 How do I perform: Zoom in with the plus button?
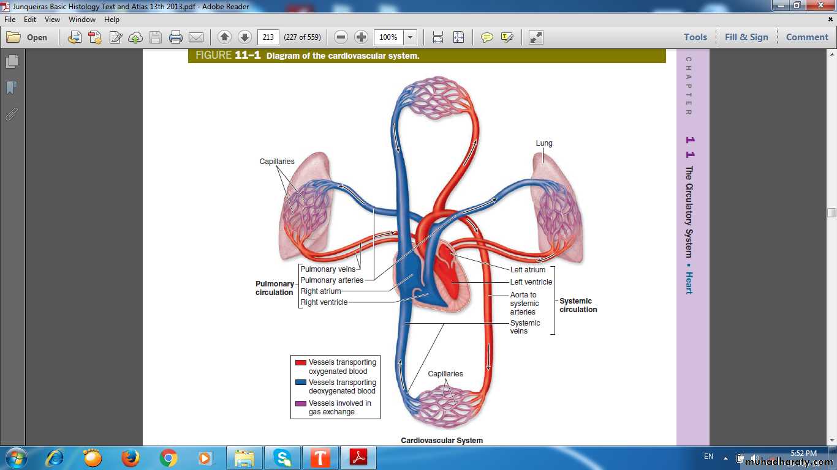[362, 37]
